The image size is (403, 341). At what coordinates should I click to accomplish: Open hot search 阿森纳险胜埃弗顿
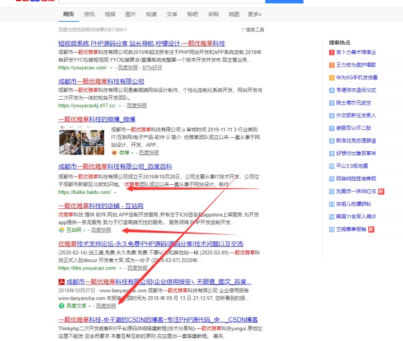coord(356,179)
